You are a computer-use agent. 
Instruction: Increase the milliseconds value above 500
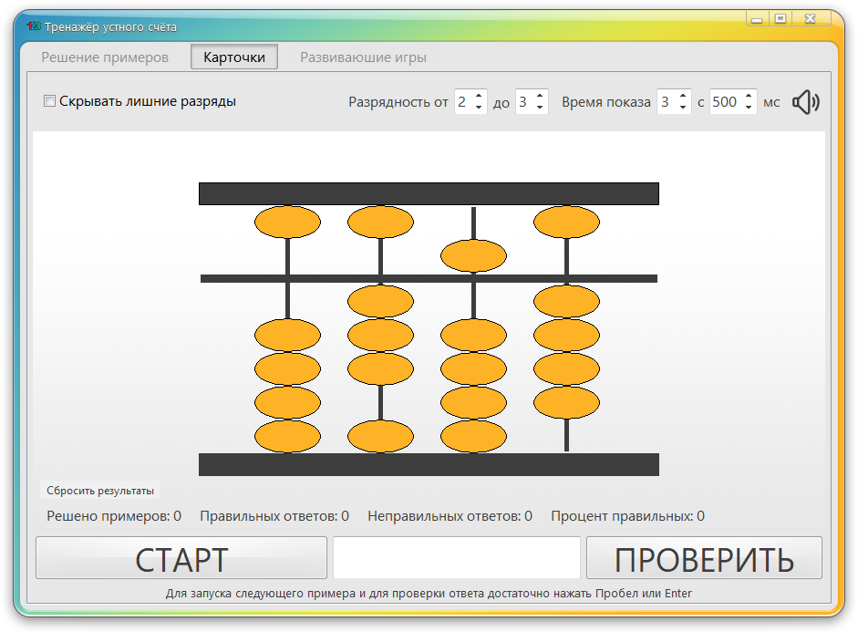tap(749, 97)
